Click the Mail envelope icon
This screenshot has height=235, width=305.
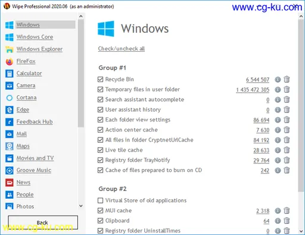pyautogui.click(x=10, y=134)
